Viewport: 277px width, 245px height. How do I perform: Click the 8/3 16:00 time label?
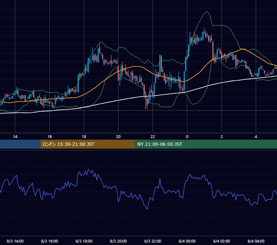click(x=50, y=241)
